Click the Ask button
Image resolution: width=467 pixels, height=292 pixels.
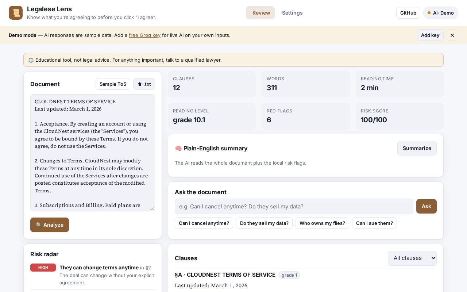pos(427,206)
